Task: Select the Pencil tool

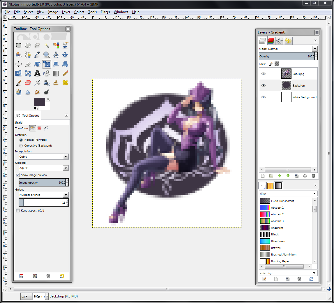Action: click(x=65, y=73)
